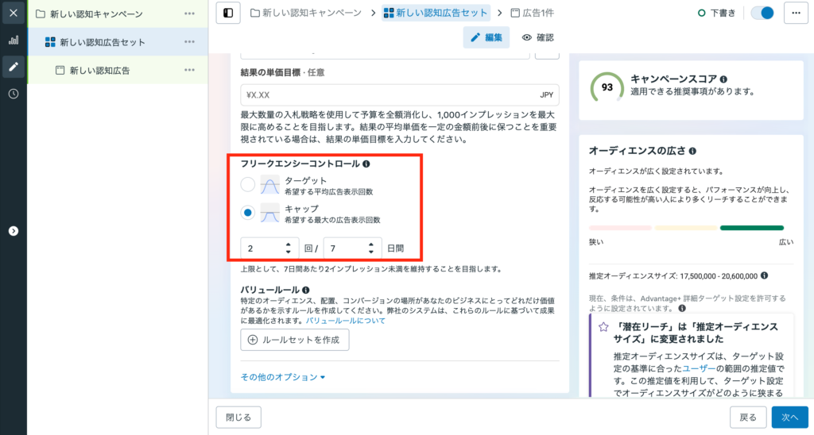The width and height of the screenshot is (814, 435).
Task: Open the clock history icon in sidebar
Action: (14, 94)
